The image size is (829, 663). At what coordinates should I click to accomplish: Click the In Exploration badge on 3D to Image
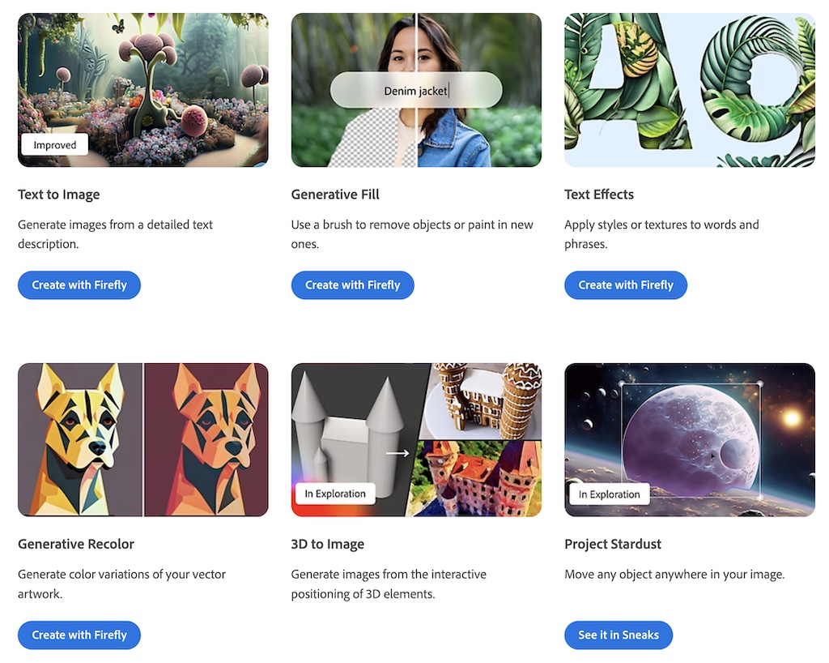click(x=335, y=493)
